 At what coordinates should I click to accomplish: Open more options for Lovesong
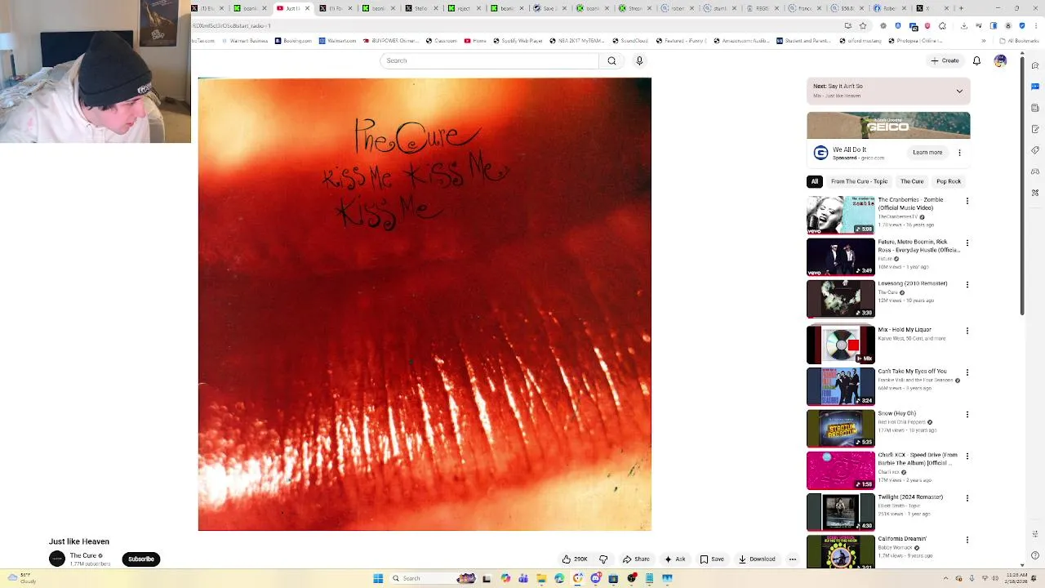click(x=967, y=284)
